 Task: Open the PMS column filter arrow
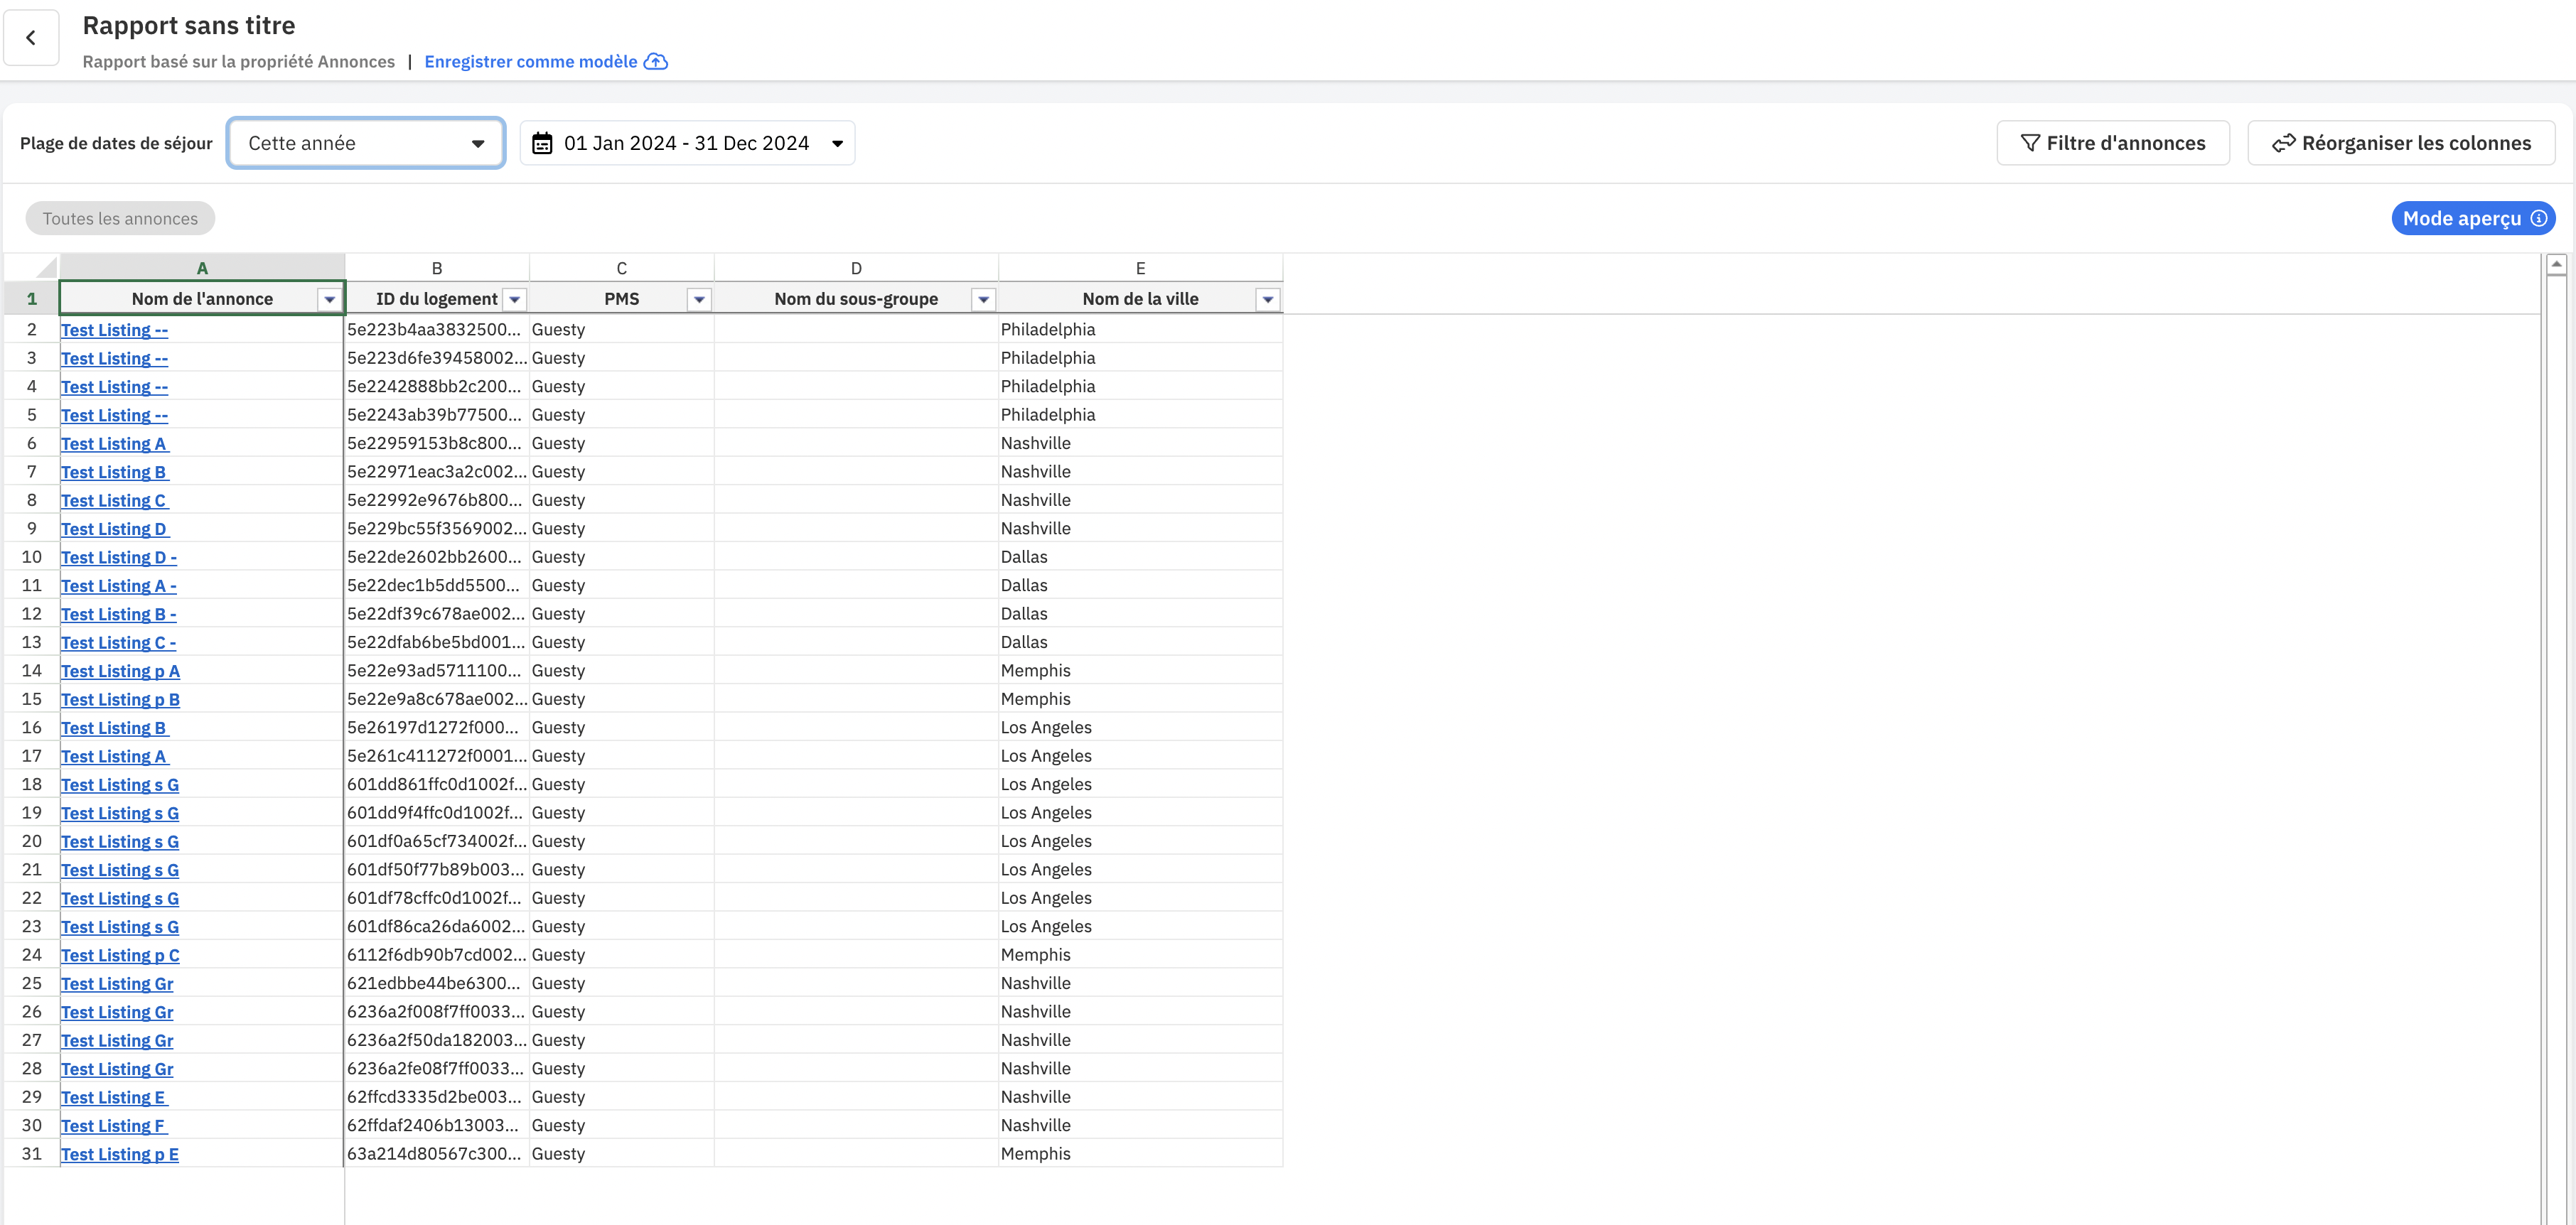[699, 299]
